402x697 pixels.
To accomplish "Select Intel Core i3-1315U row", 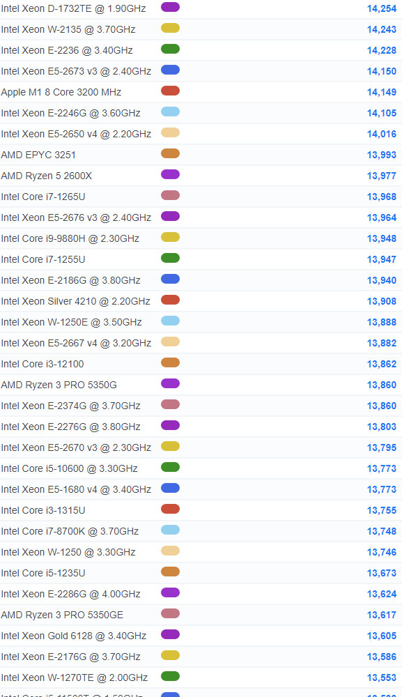I will tap(201, 510).
